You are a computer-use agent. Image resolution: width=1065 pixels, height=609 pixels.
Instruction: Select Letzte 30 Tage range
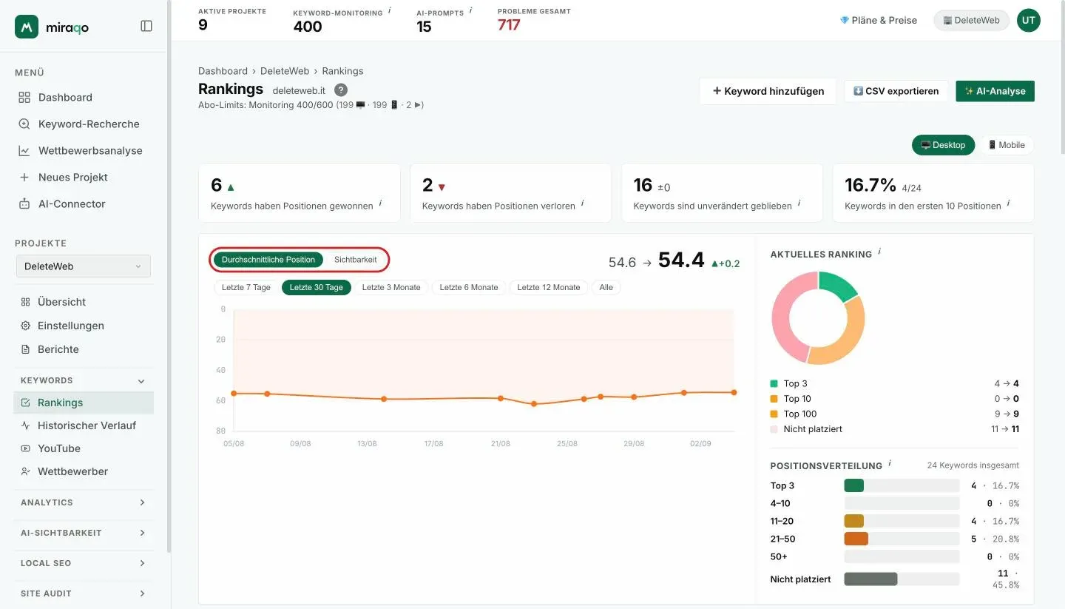coord(317,287)
